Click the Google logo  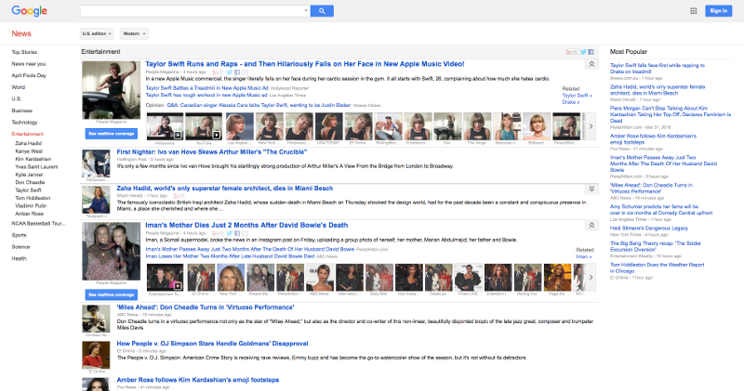pyautogui.click(x=30, y=11)
